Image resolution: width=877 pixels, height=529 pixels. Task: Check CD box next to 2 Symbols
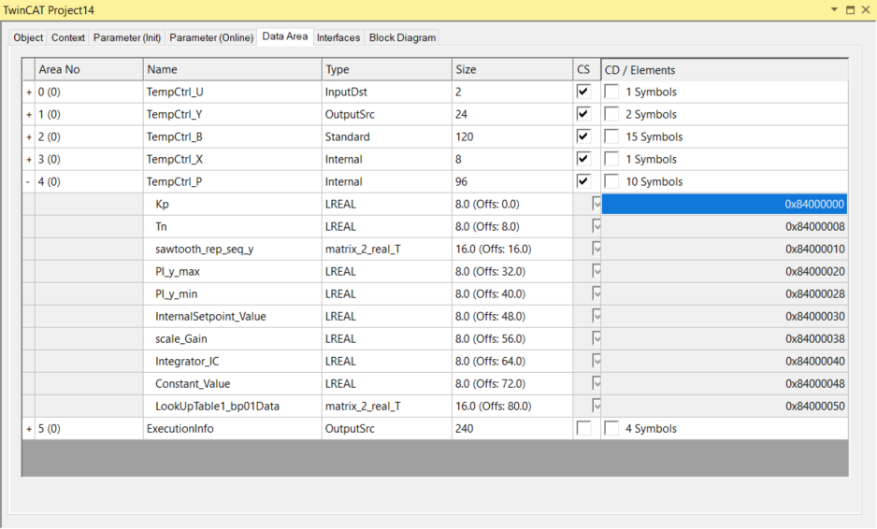point(611,113)
